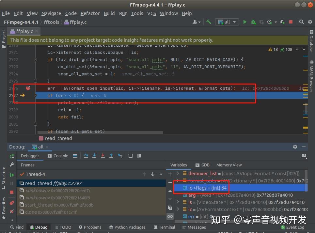Click the fftools breadcrumb link

coord(51,22)
